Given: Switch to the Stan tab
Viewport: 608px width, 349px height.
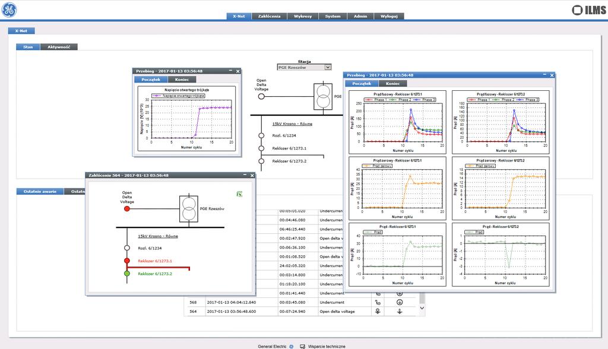Looking at the screenshot, I should click(x=28, y=47).
